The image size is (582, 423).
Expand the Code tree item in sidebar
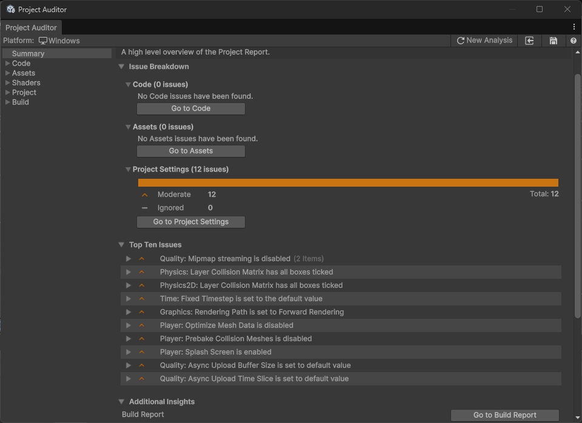(x=7, y=63)
